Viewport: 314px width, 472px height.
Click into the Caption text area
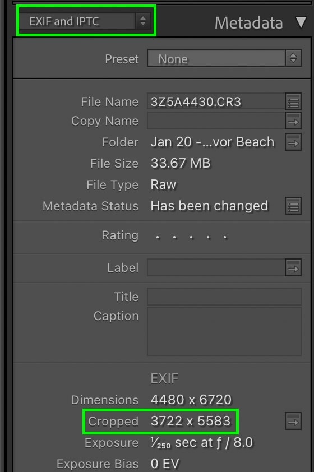tap(224, 331)
